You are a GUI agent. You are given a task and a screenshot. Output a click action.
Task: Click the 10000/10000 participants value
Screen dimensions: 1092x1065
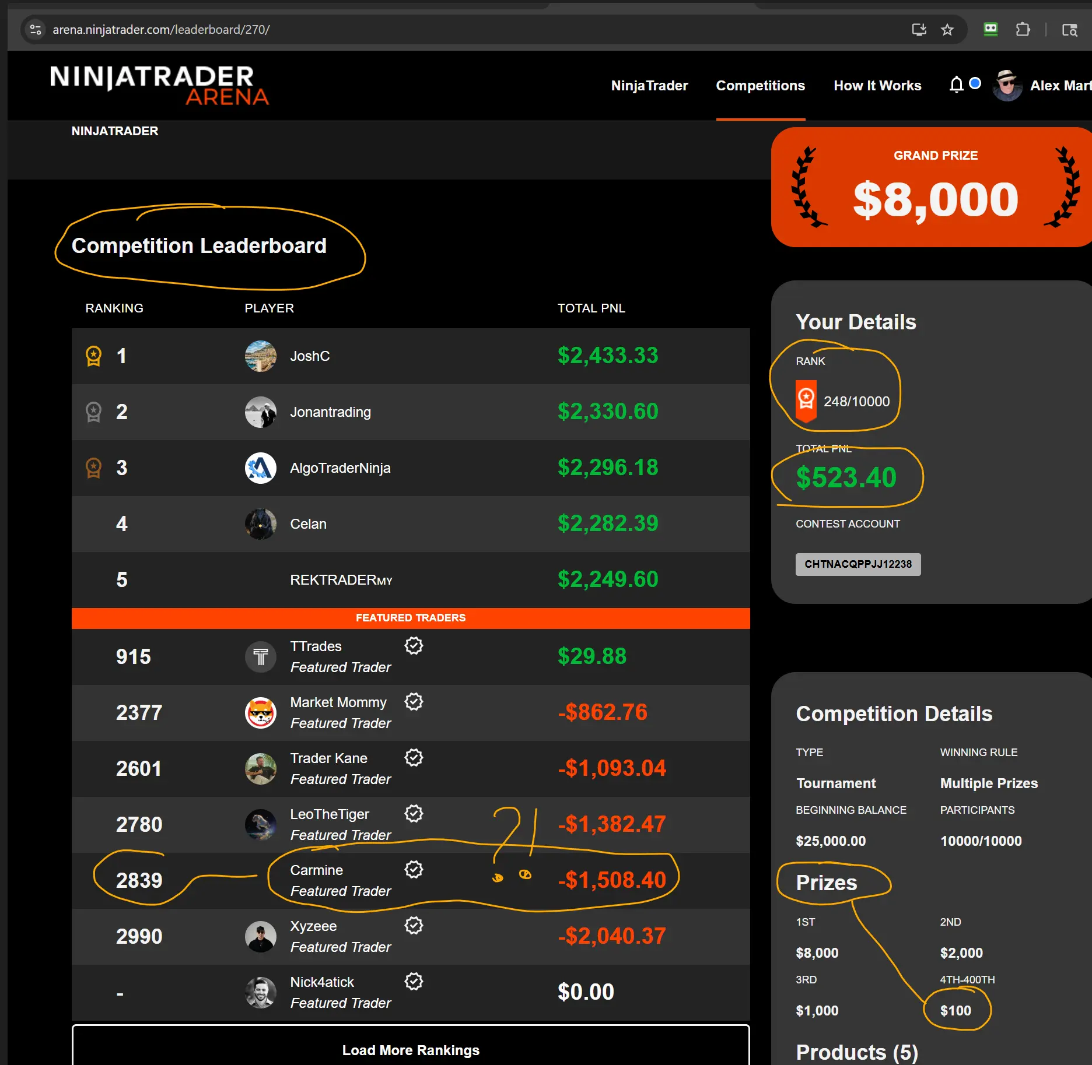[x=981, y=841]
